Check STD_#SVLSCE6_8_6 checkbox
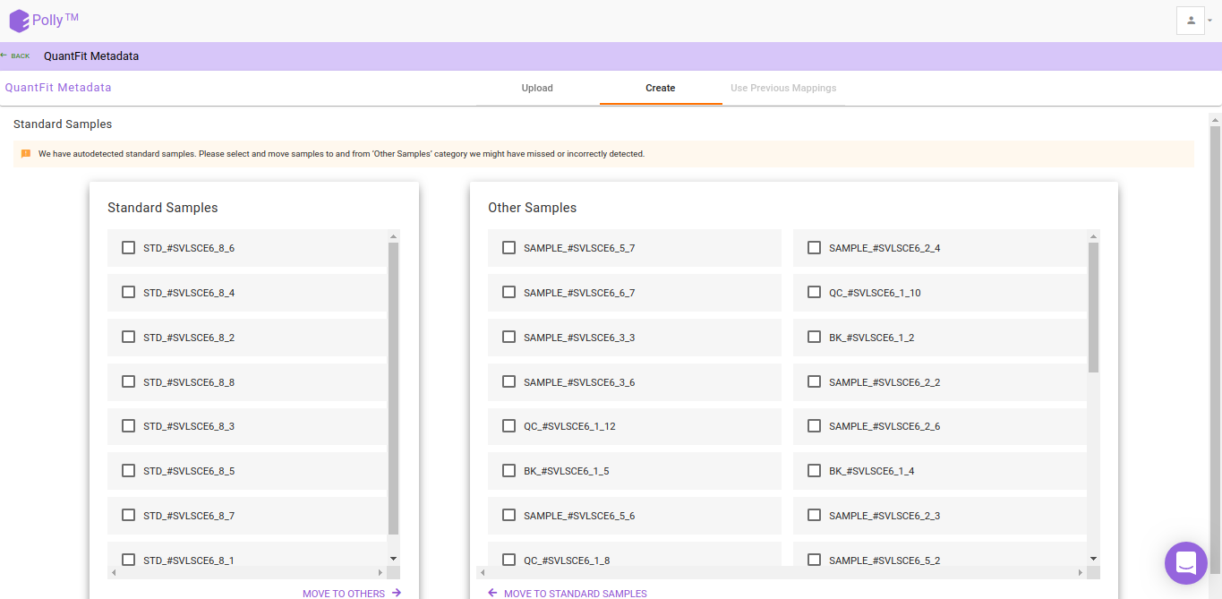Image resolution: width=1222 pixels, height=599 pixels. (x=128, y=247)
